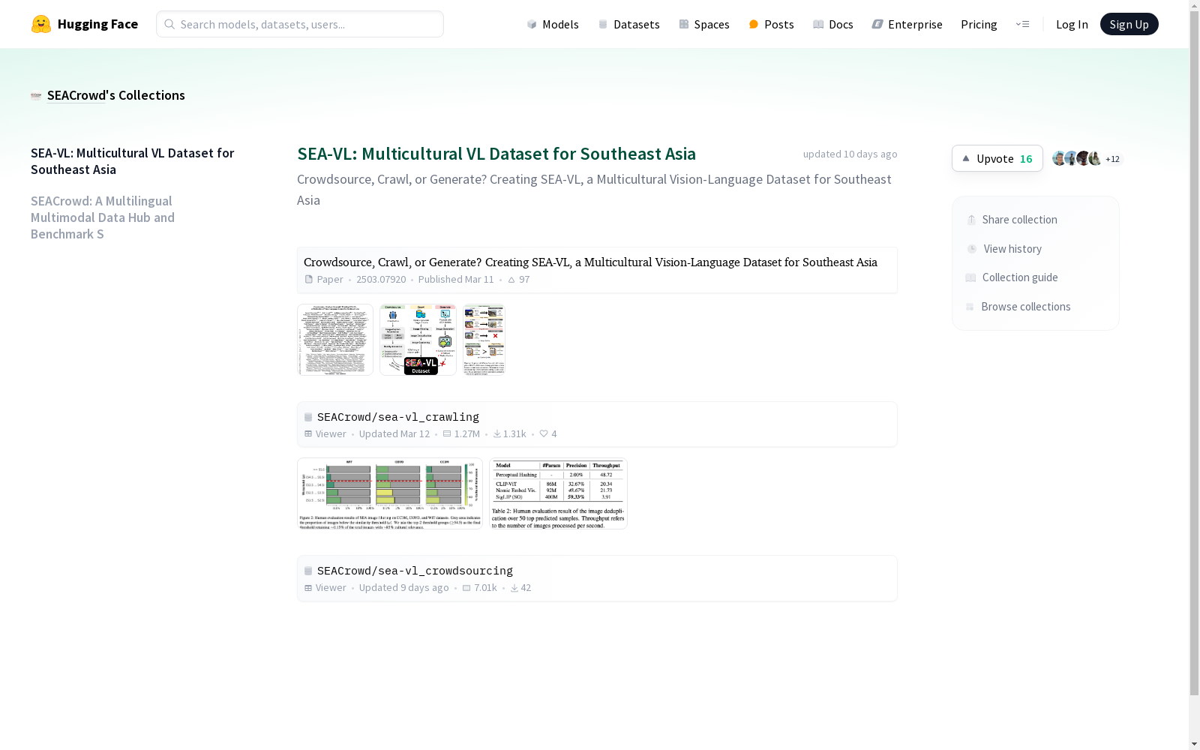Image resolution: width=1200 pixels, height=750 pixels.
Task: Open the third narrow paper thumbnail
Action: click(x=484, y=340)
